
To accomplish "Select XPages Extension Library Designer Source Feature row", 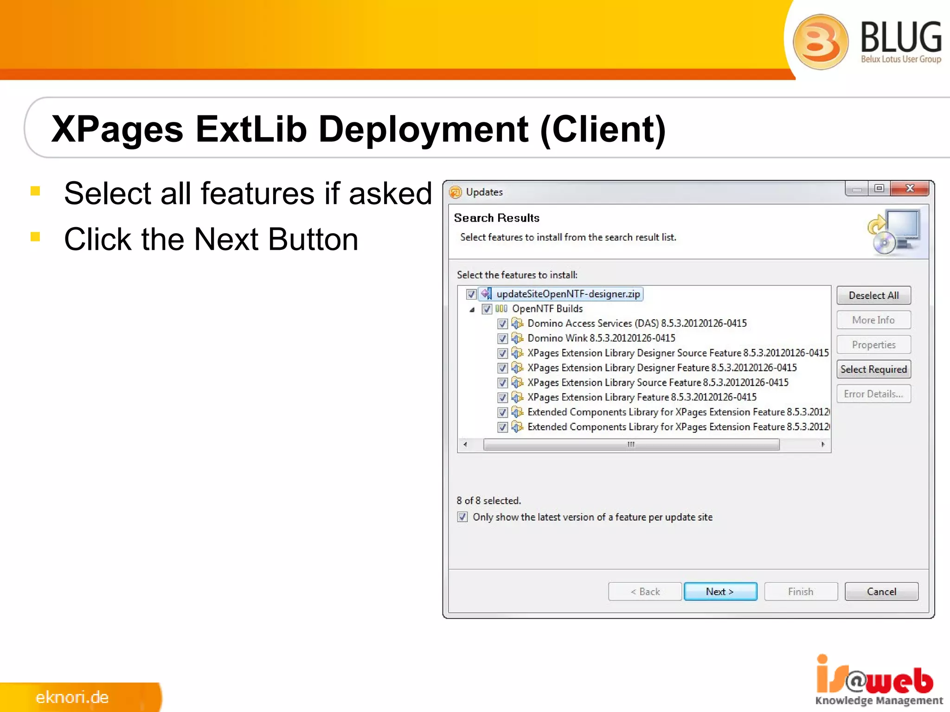I will (x=678, y=353).
